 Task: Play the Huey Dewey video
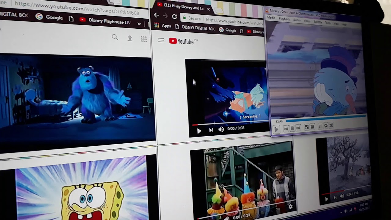199,131
